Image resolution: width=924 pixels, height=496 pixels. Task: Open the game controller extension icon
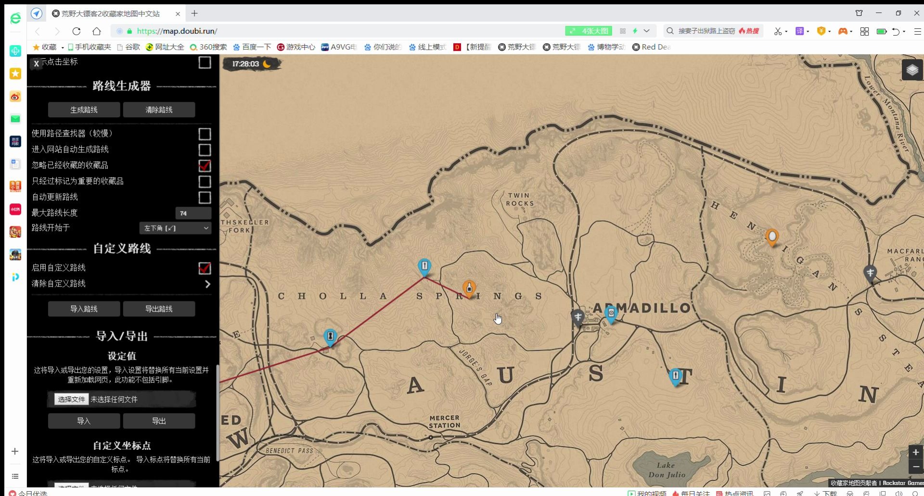(x=843, y=31)
